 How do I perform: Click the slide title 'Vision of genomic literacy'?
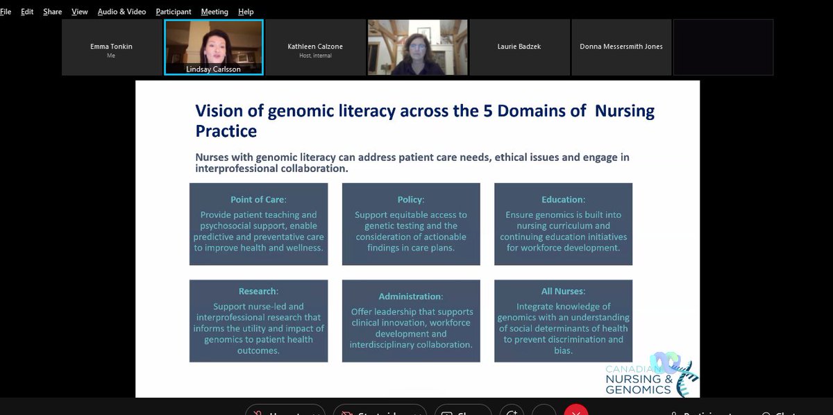point(424,120)
